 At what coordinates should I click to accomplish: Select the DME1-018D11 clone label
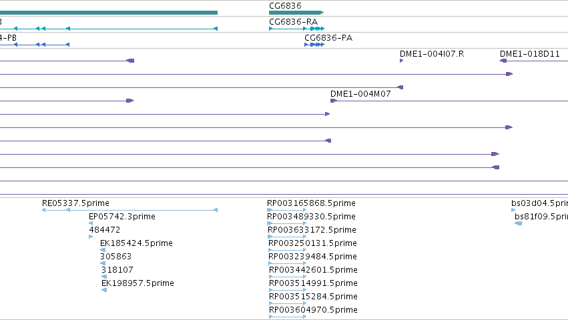click(x=529, y=54)
